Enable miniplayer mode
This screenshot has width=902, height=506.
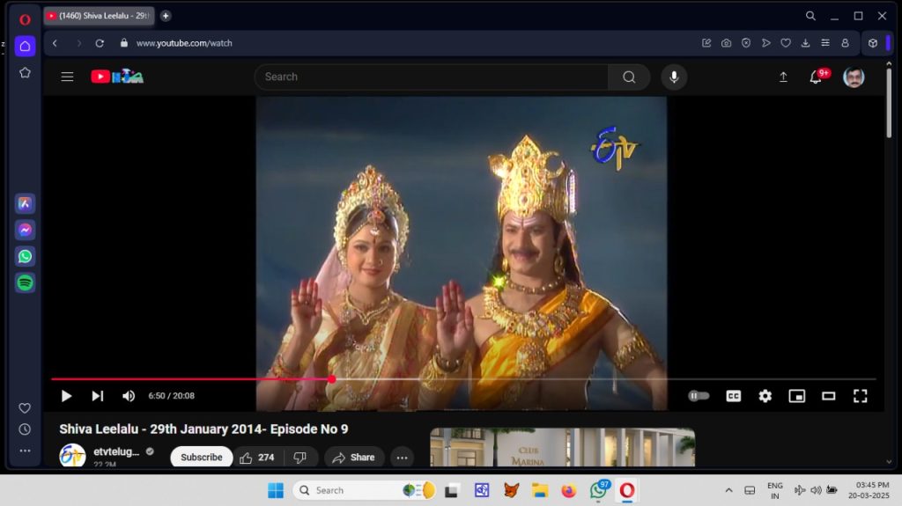(796, 396)
